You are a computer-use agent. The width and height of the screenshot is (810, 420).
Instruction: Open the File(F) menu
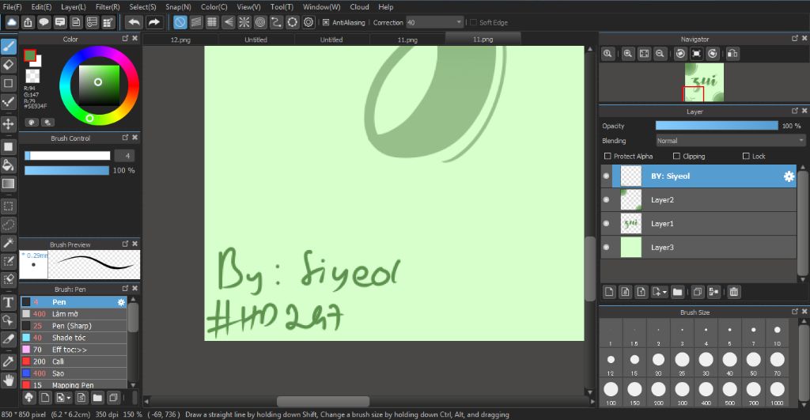(x=13, y=6)
